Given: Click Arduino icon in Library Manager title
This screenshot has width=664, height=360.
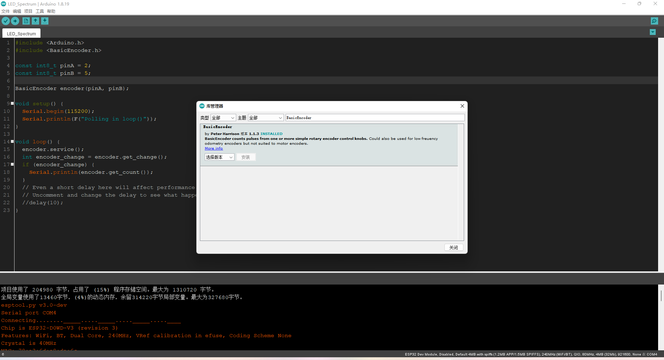Looking at the screenshot, I should [202, 106].
